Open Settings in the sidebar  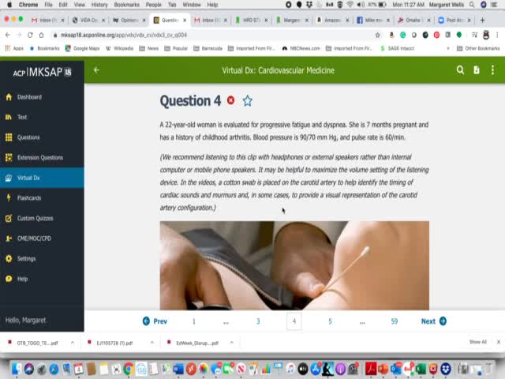pyautogui.click(x=26, y=258)
